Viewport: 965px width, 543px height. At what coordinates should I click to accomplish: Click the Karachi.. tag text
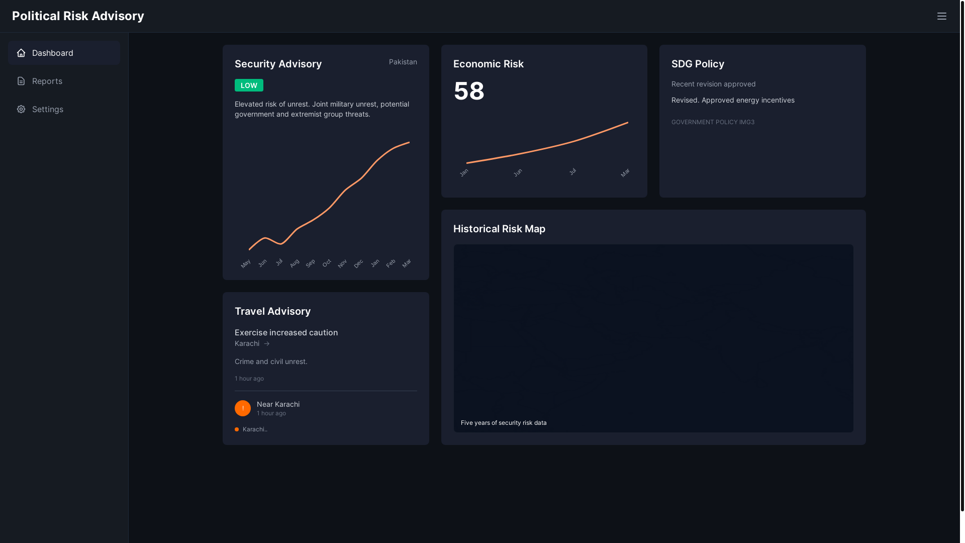[x=255, y=429]
